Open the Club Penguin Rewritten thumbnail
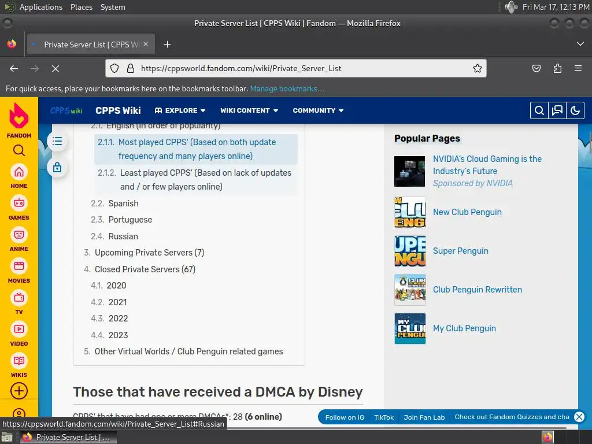Screen dimensions: 592x444 point(410,290)
